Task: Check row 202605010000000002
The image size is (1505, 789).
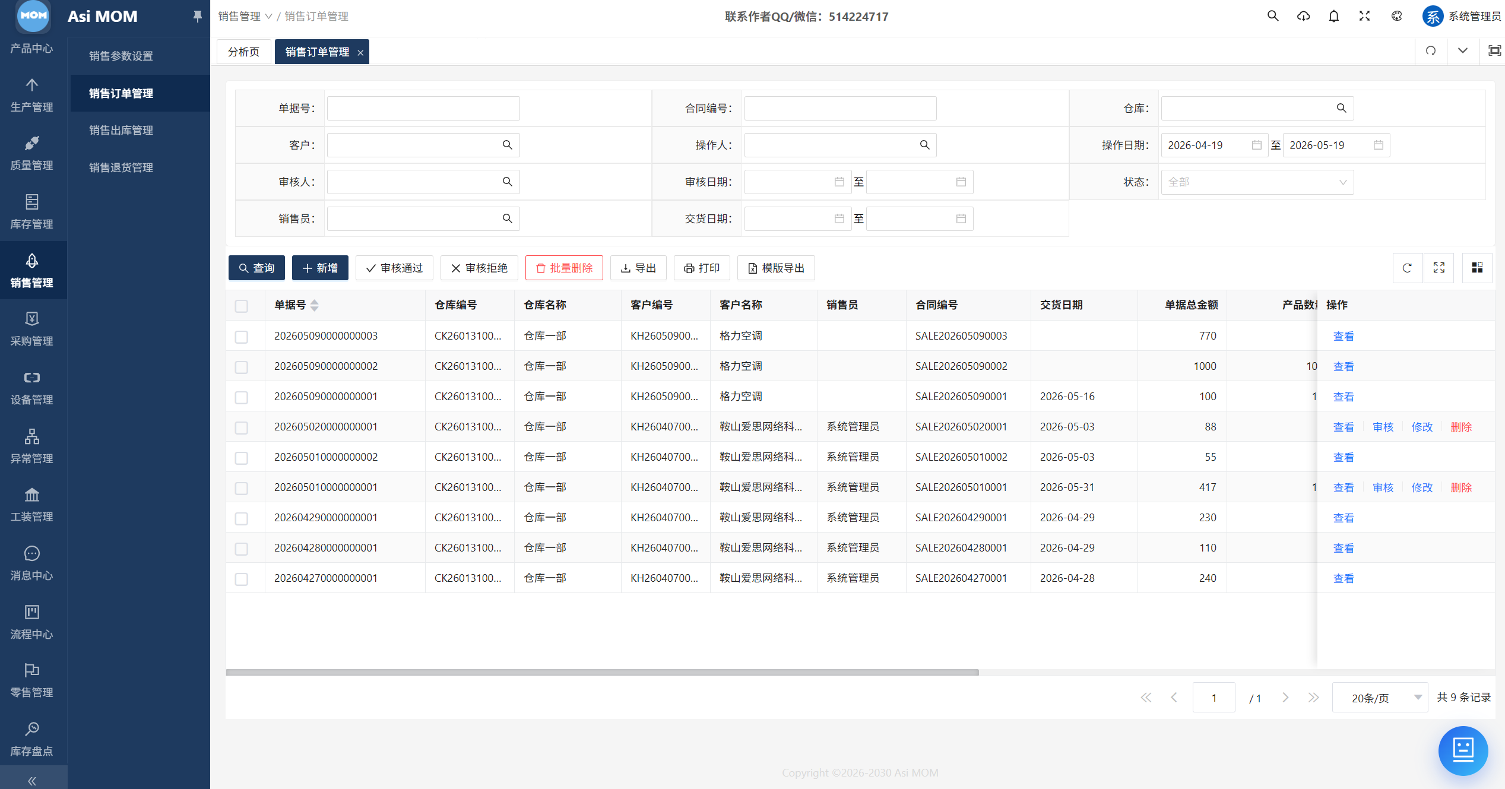Action: click(x=241, y=458)
